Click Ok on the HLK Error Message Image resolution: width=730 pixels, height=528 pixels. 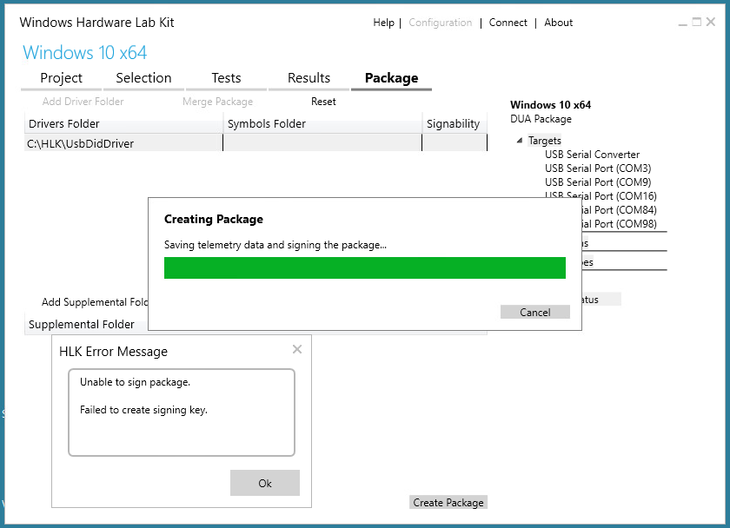pos(264,483)
